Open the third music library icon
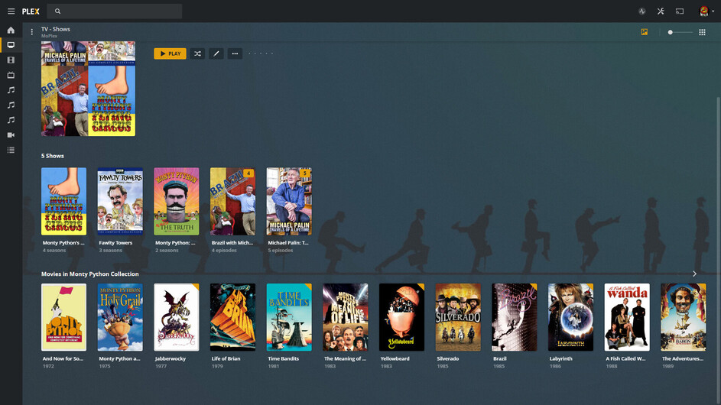721x405 pixels. tap(11, 120)
